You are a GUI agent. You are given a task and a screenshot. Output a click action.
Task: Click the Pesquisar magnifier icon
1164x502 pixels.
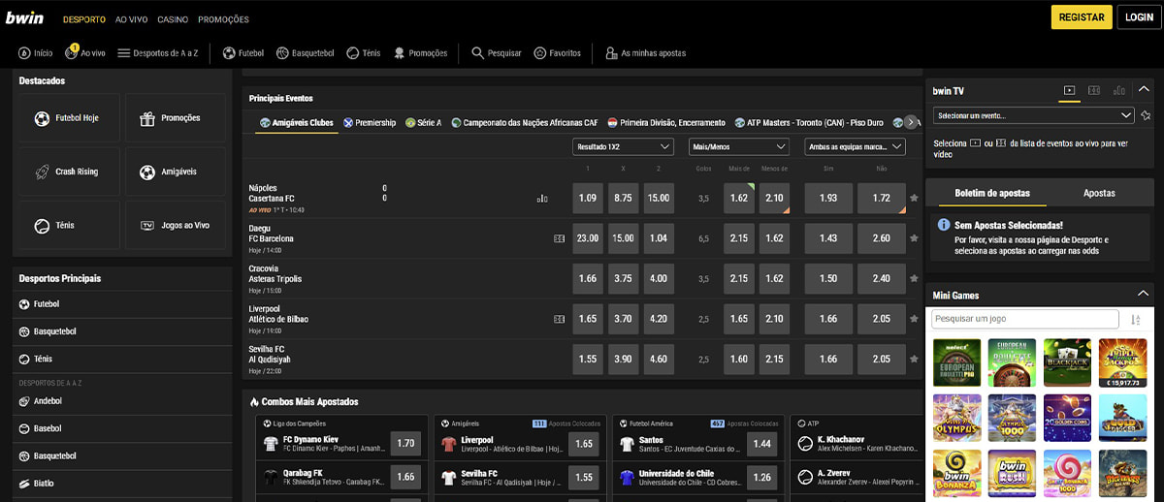pos(477,53)
